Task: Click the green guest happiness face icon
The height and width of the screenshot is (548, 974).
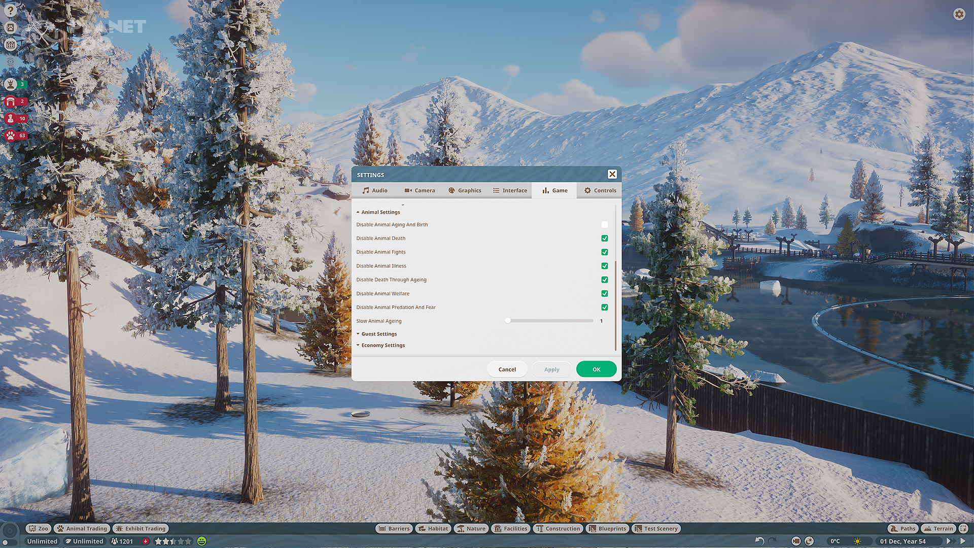Action: [202, 541]
